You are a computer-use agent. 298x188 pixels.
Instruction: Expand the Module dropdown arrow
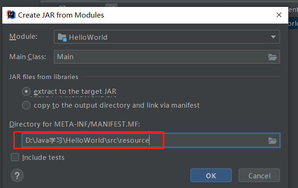pyautogui.click(x=273, y=37)
